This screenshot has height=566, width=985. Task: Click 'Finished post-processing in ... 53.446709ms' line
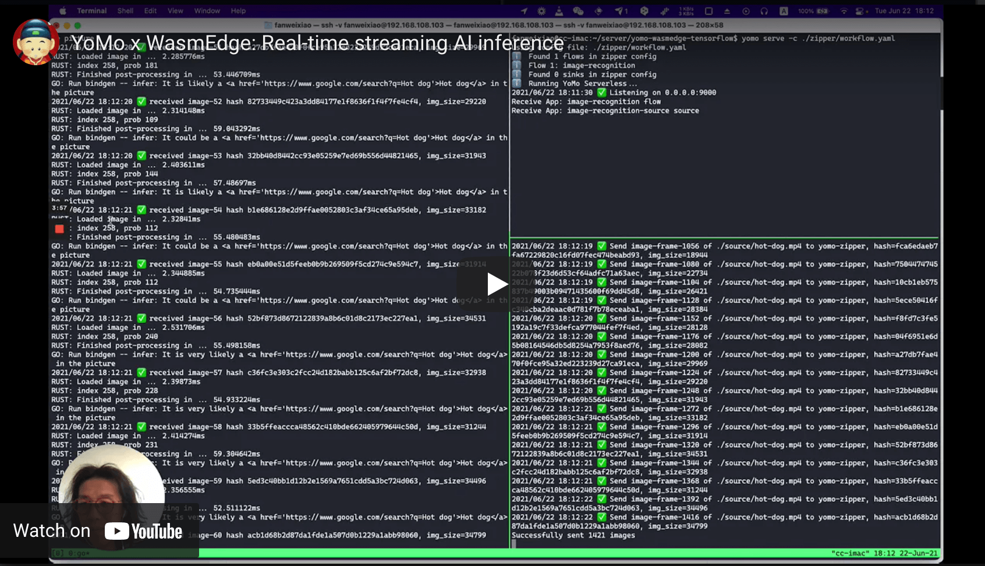click(x=156, y=75)
